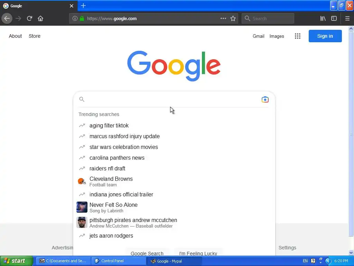The height and width of the screenshot is (266, 354).
Task: Expand hidden tray icons with arrow
Action: pos(328,261)
